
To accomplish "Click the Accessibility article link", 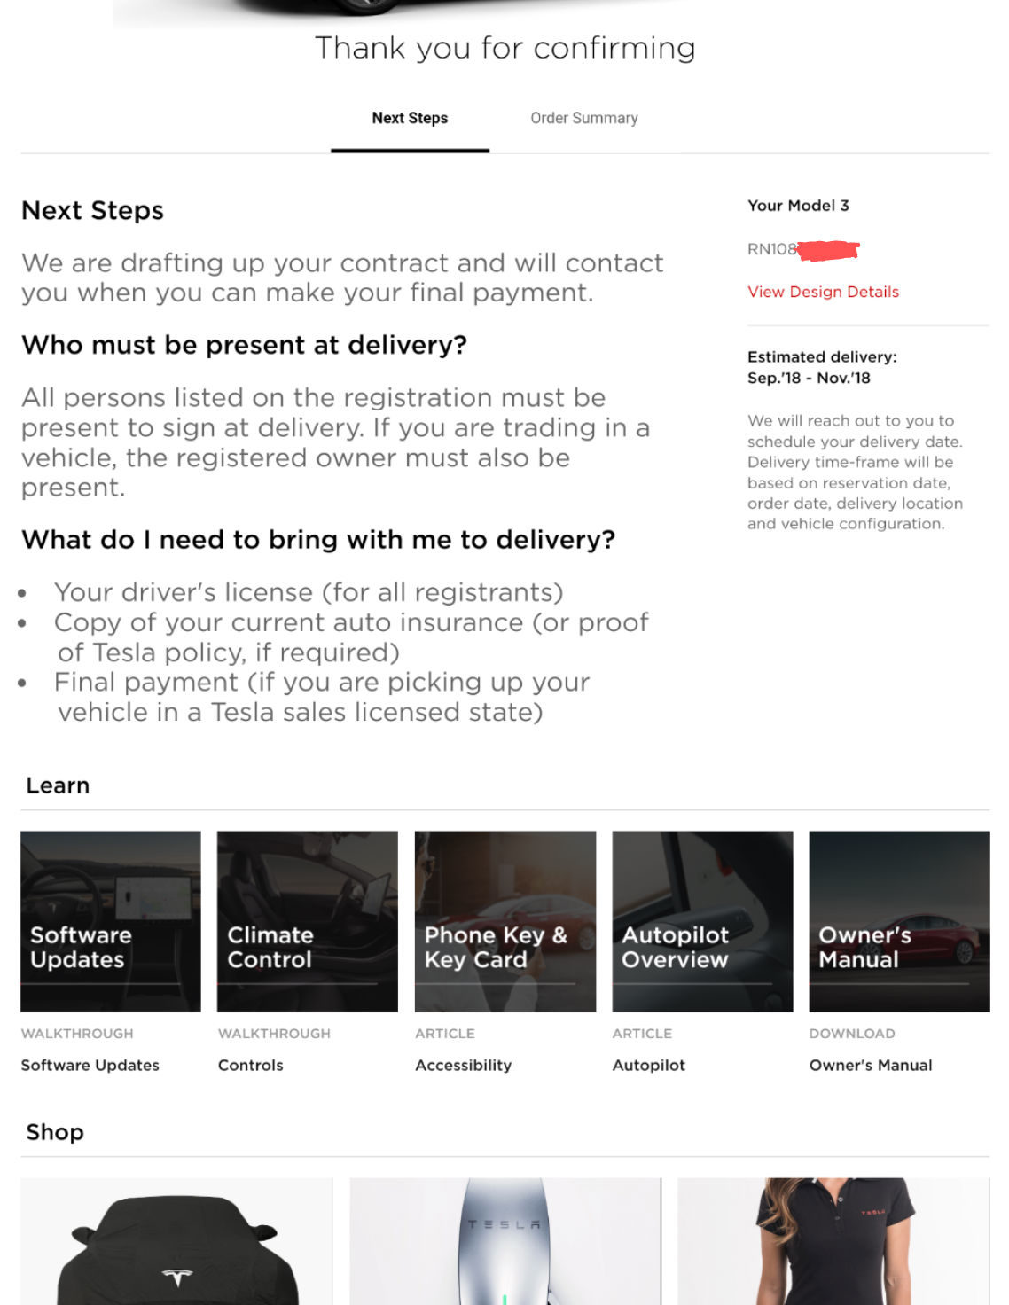I will 464,1065.
